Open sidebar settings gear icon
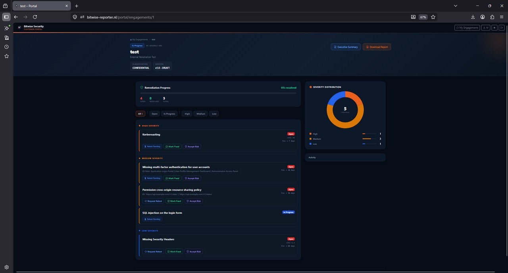 [6, 267]
